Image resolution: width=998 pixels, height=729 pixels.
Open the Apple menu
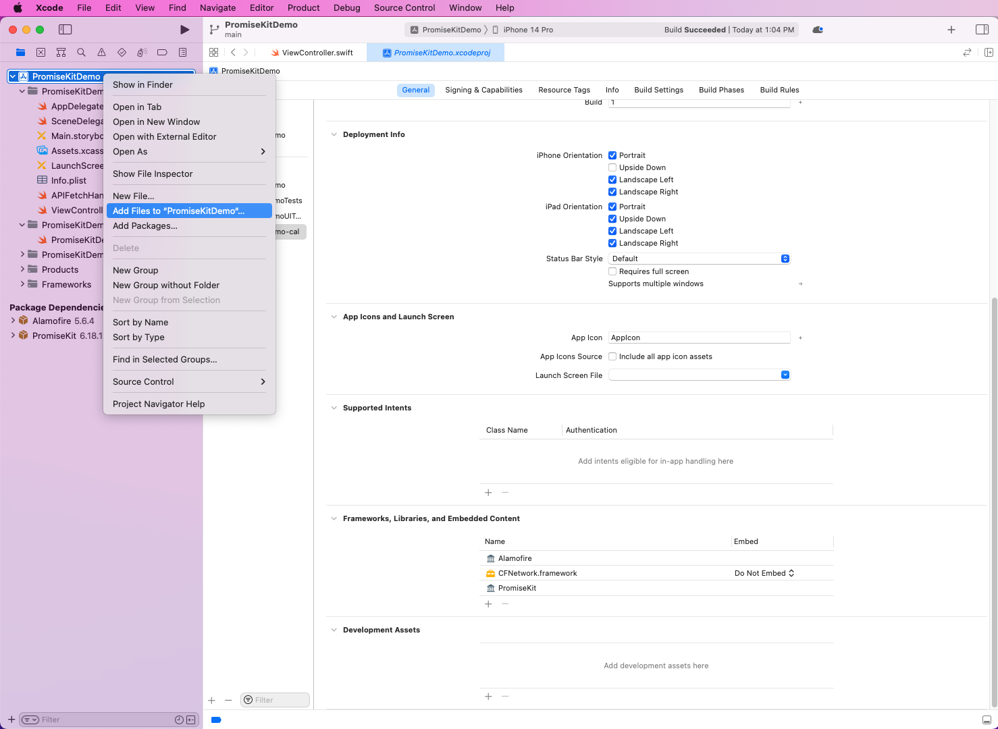(18, 7)
